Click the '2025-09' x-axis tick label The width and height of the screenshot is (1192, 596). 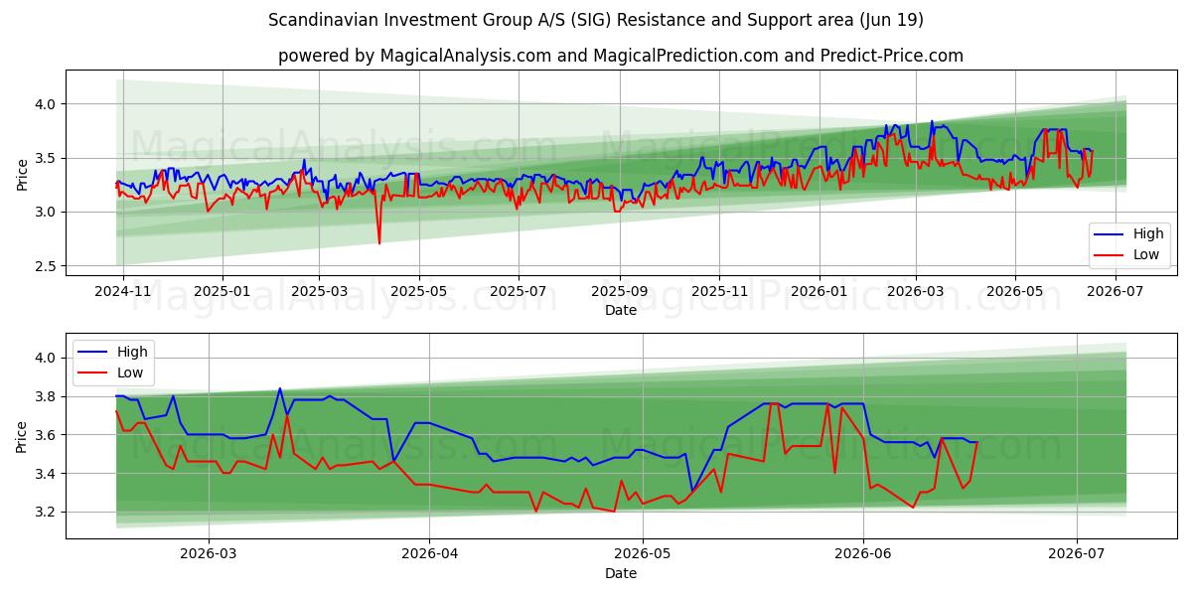point(619,291)
